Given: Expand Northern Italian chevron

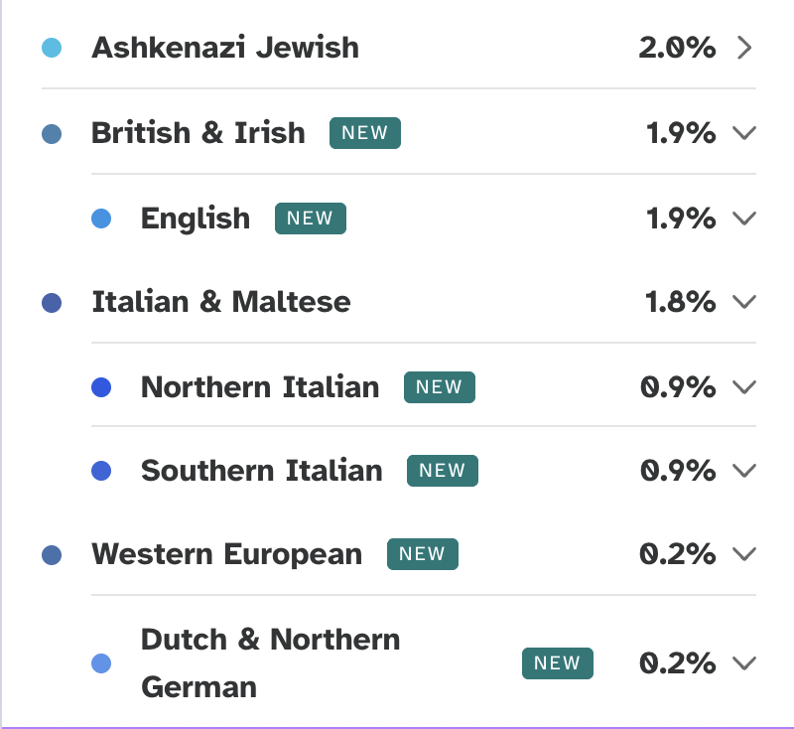Looking at the screenshot, I should click(x=743, y=387).
